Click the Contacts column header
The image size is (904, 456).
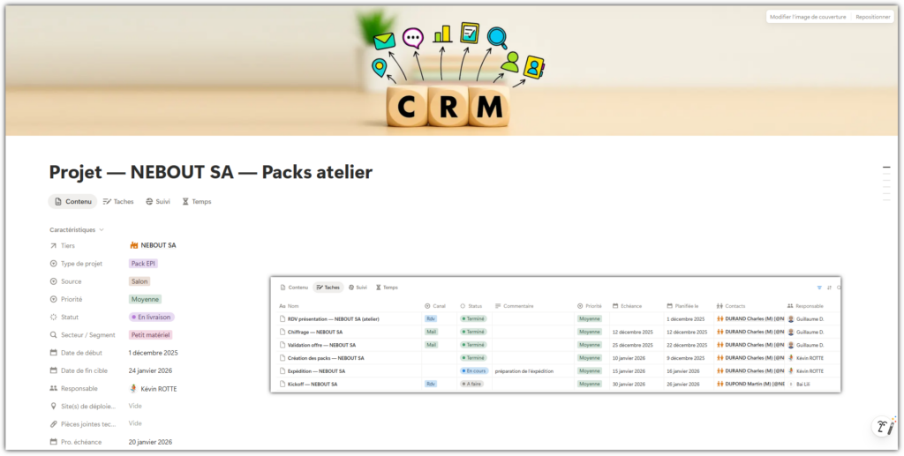pos(731,306)
